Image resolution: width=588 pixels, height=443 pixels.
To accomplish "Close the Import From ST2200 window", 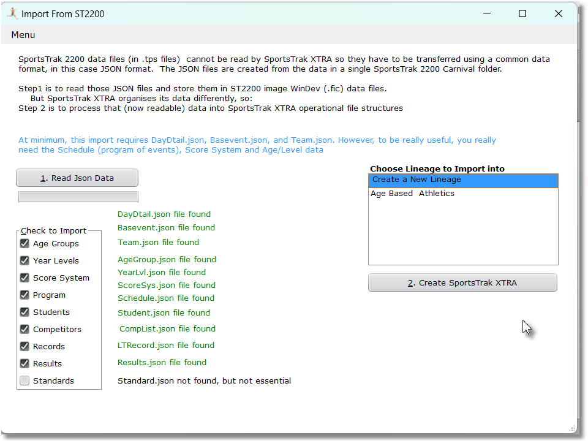I will (x=559, y=13).
